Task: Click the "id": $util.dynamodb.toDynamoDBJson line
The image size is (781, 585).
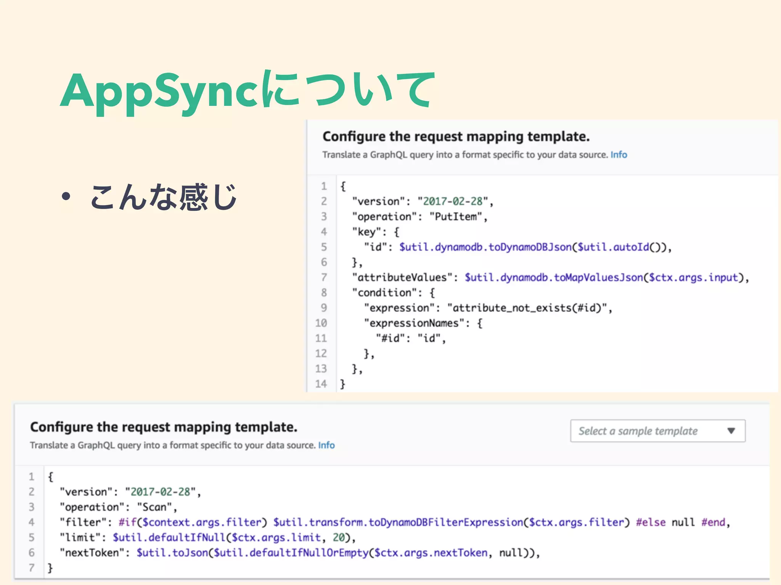Action: click(517, 247)
